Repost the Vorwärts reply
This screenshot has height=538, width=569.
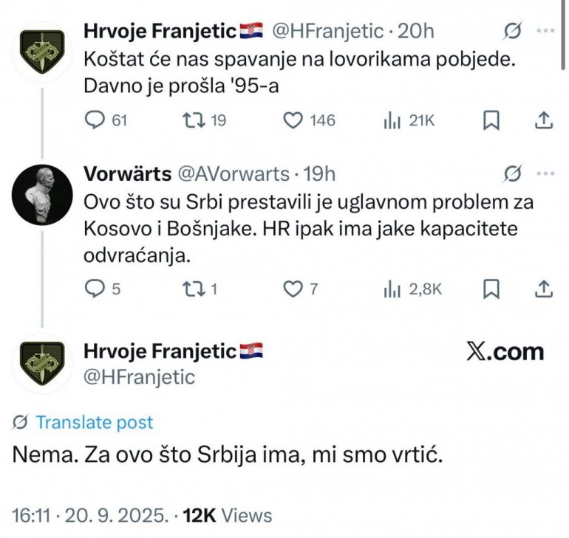[192, 289]
